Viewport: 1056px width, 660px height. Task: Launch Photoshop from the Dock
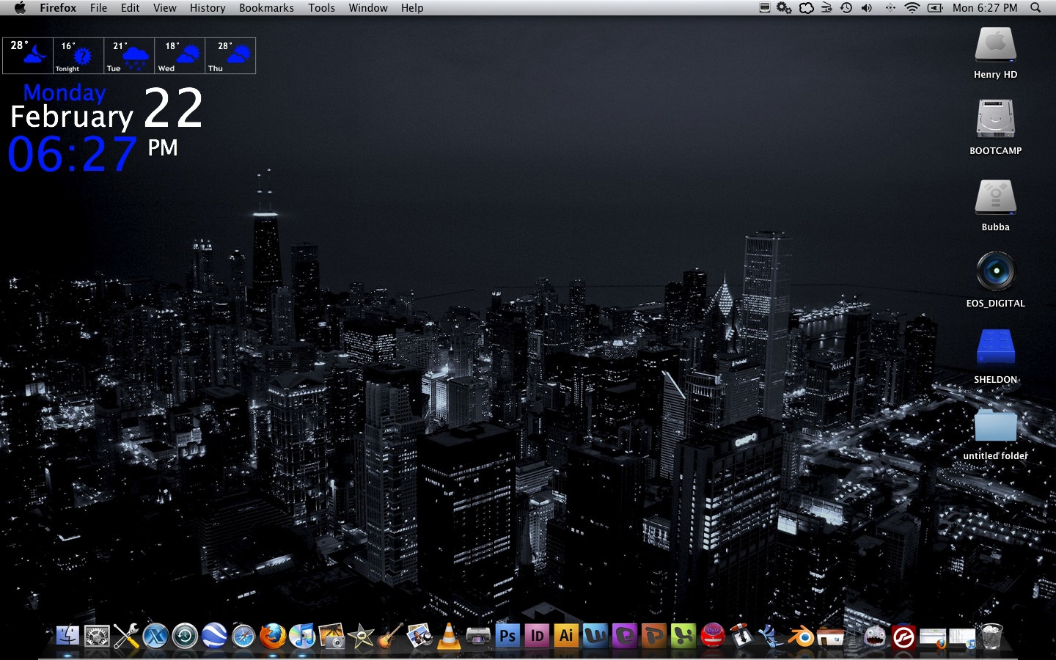[x=507, y=636]
